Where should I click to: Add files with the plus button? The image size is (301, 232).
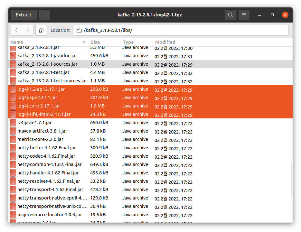pyautogui.click(x=45, y=15)
